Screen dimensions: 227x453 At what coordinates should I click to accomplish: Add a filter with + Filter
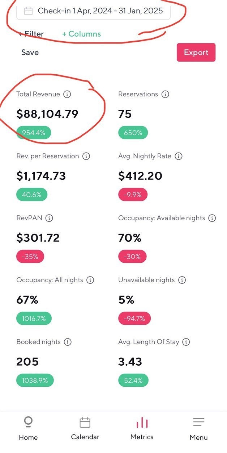tap(31, 34)
